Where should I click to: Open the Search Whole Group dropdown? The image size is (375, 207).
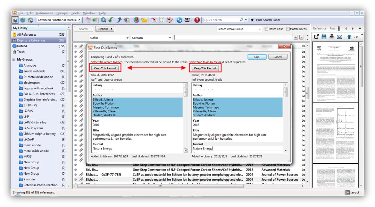pyautogui.click(x=239, y=29)
